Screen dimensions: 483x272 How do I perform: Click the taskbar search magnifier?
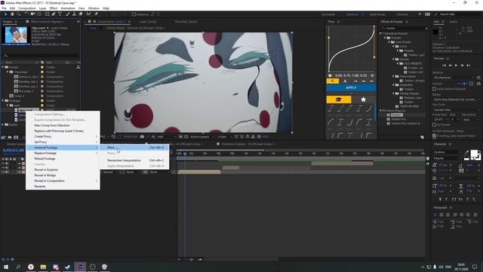(x=18, y=267)
